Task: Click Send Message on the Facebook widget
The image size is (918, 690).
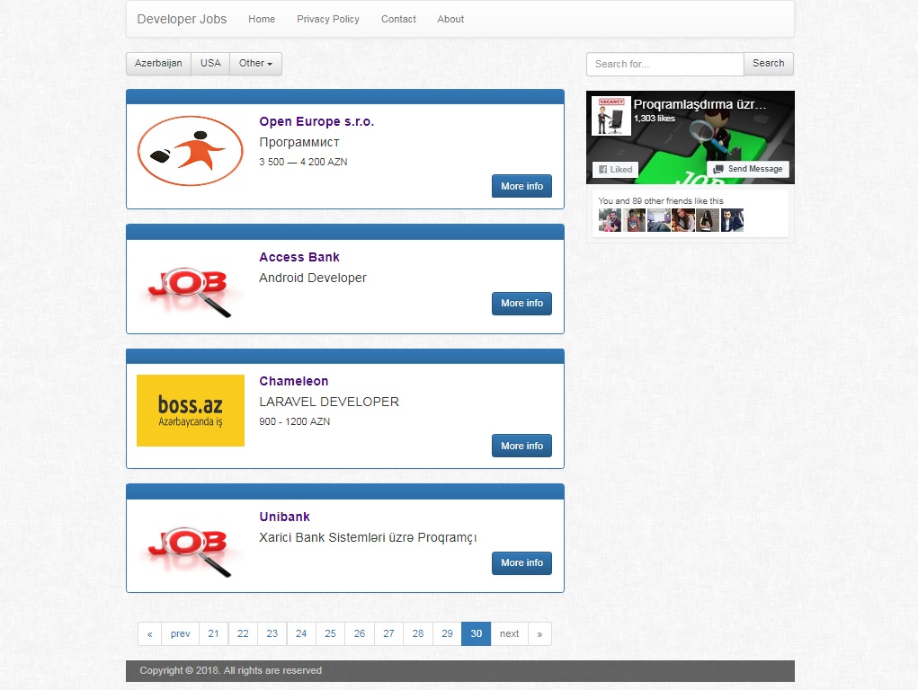Action: pyautogui.click(x=748, y=169)
